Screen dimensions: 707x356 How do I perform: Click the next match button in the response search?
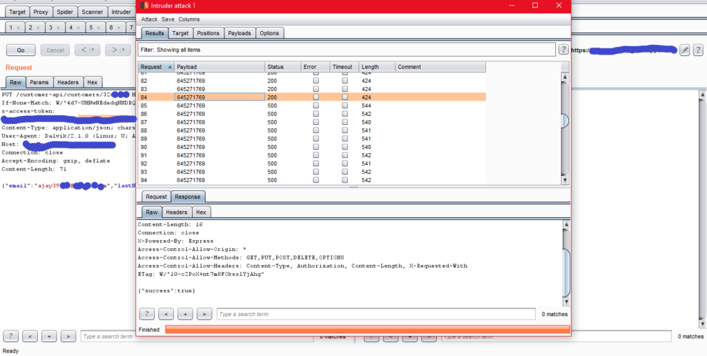click(204, 314)
